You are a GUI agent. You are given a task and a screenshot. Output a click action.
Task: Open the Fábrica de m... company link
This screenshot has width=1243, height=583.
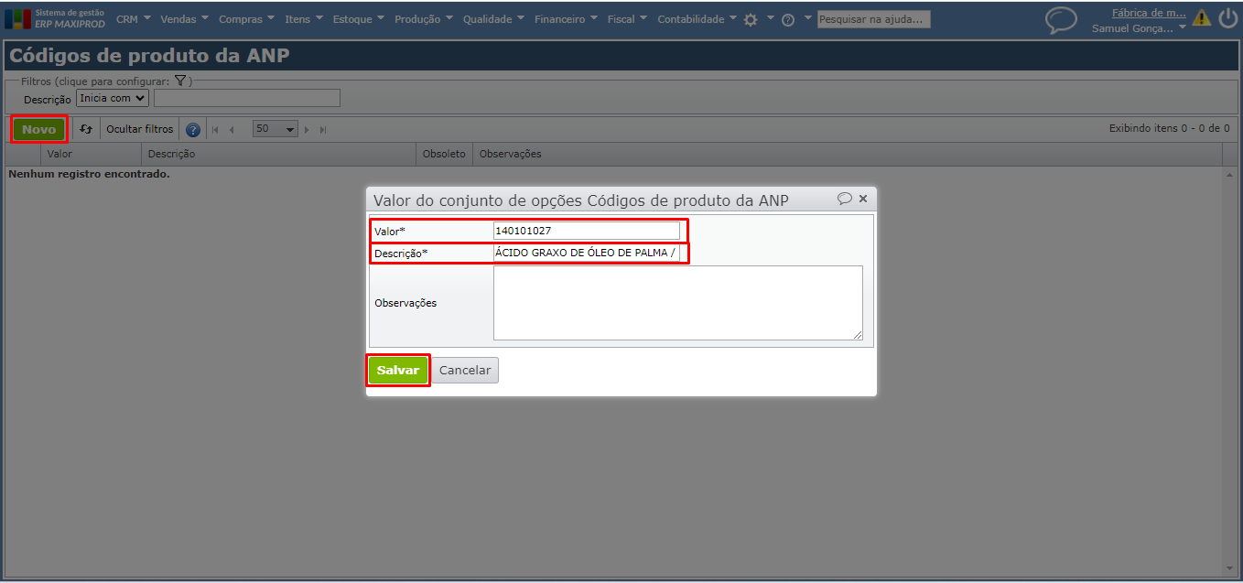point(1149,13)
